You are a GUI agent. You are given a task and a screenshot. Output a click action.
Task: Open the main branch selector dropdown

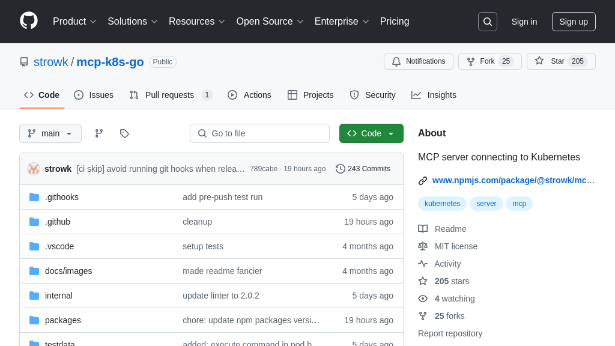pos(50,133)
